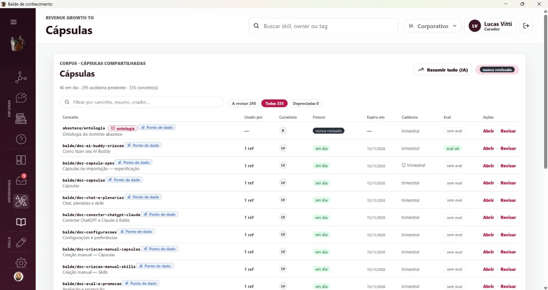
Task: Open the knowledge graph nodes icon
Action: click(x=21, y=77)
